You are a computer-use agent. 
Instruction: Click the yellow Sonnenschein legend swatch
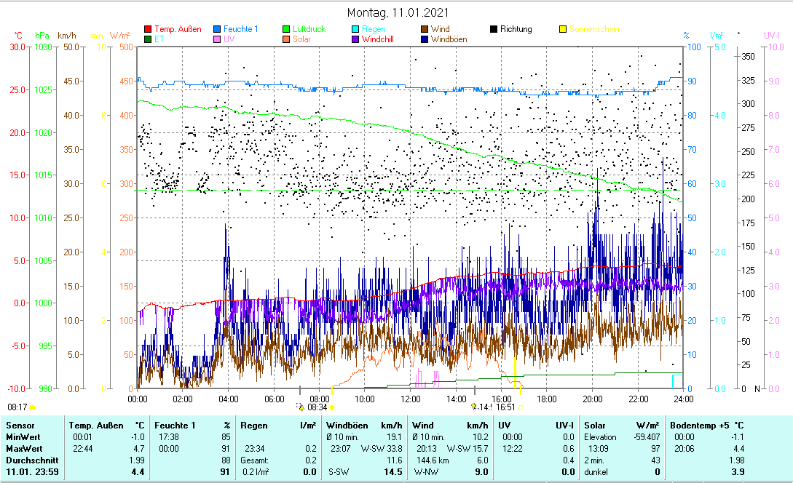tap(563, 29)
